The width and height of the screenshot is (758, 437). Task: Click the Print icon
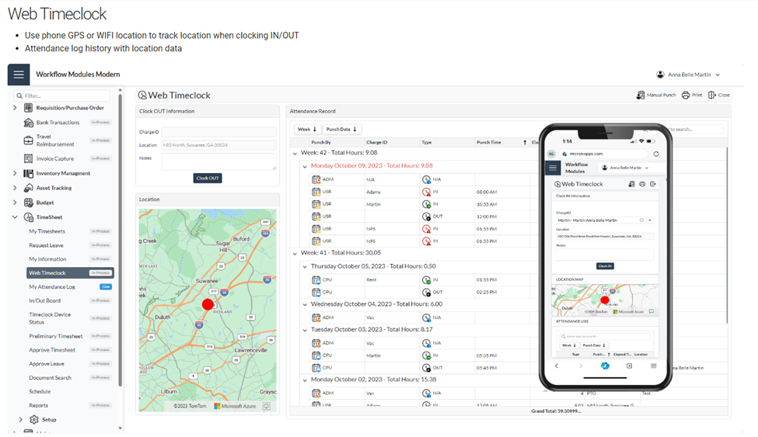click(686, 95)
